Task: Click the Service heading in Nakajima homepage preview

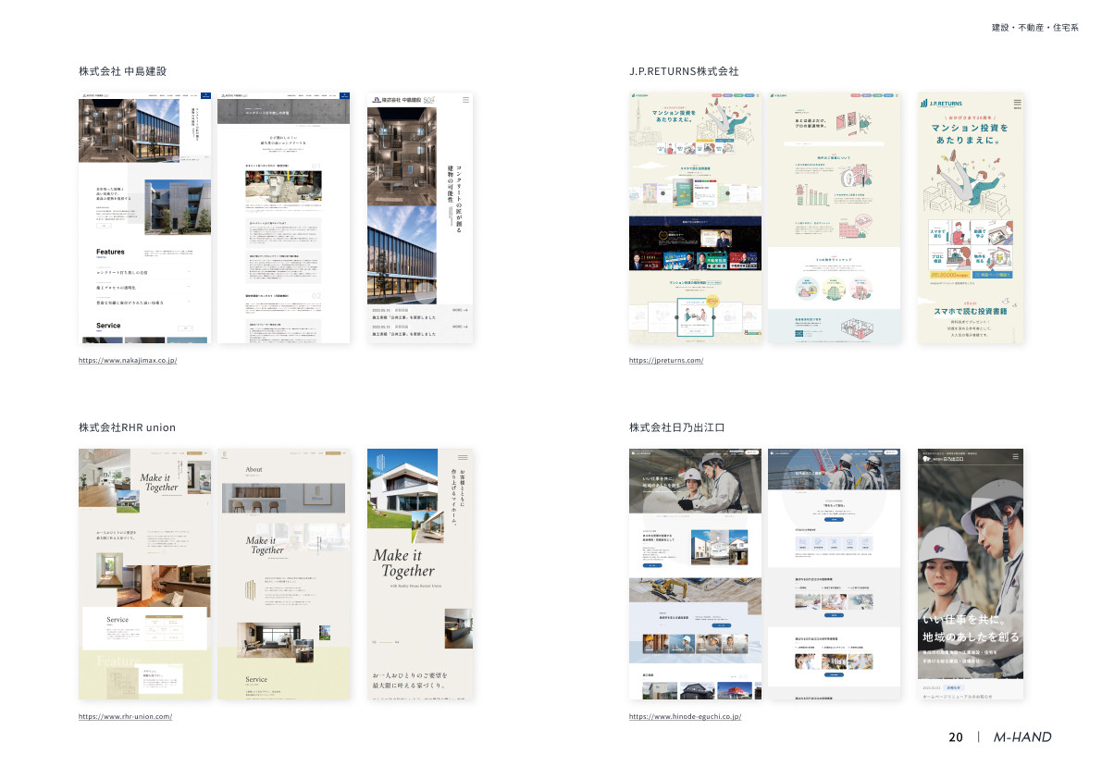Action: (108, 326)
